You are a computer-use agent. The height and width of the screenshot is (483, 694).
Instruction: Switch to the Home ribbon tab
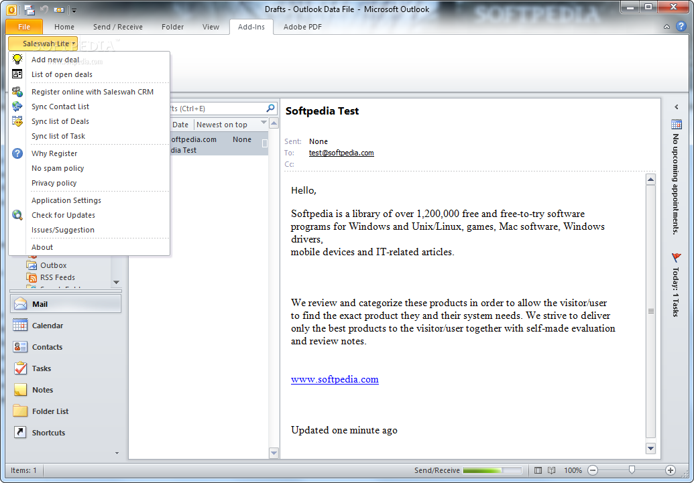pyautogui.click(x=64, y=27)
